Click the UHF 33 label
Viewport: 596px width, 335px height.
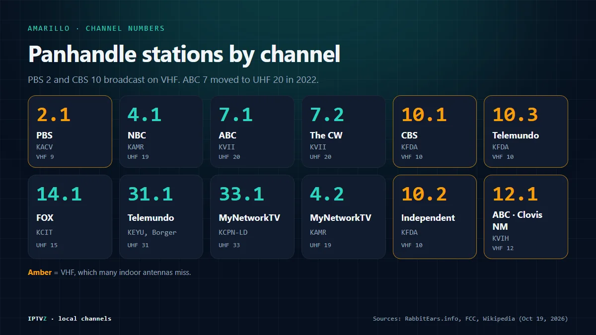(x=229, y=245)
